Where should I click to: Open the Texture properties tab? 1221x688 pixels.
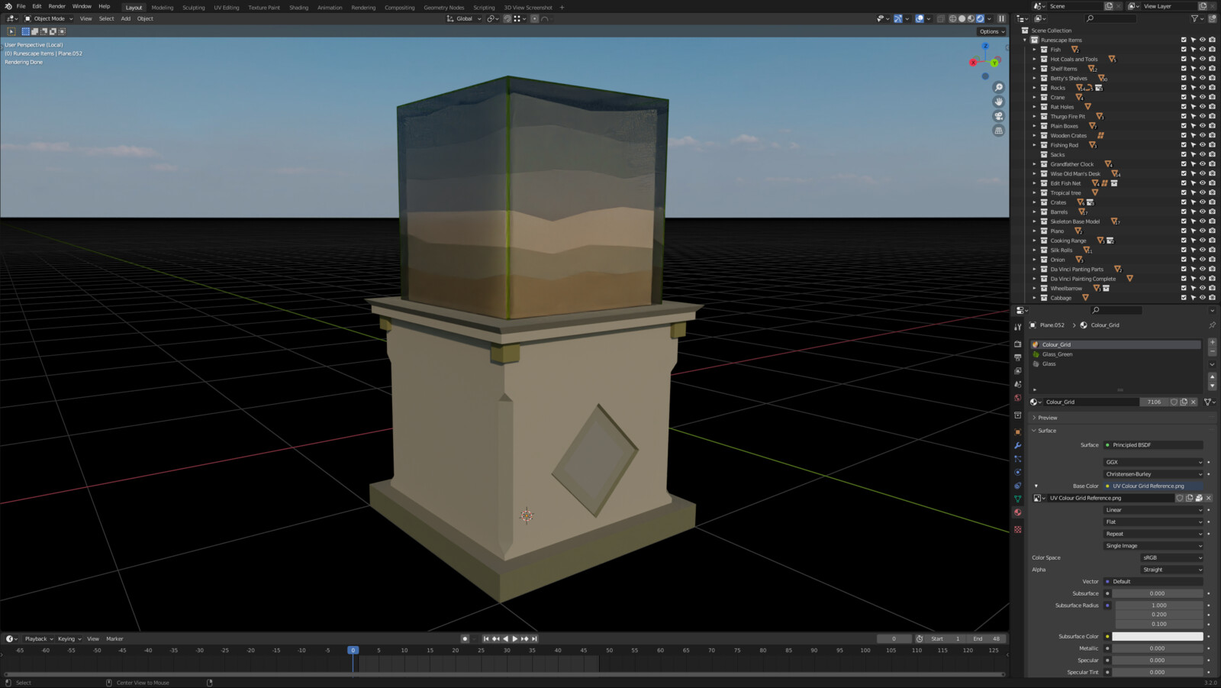[1017, 529]
